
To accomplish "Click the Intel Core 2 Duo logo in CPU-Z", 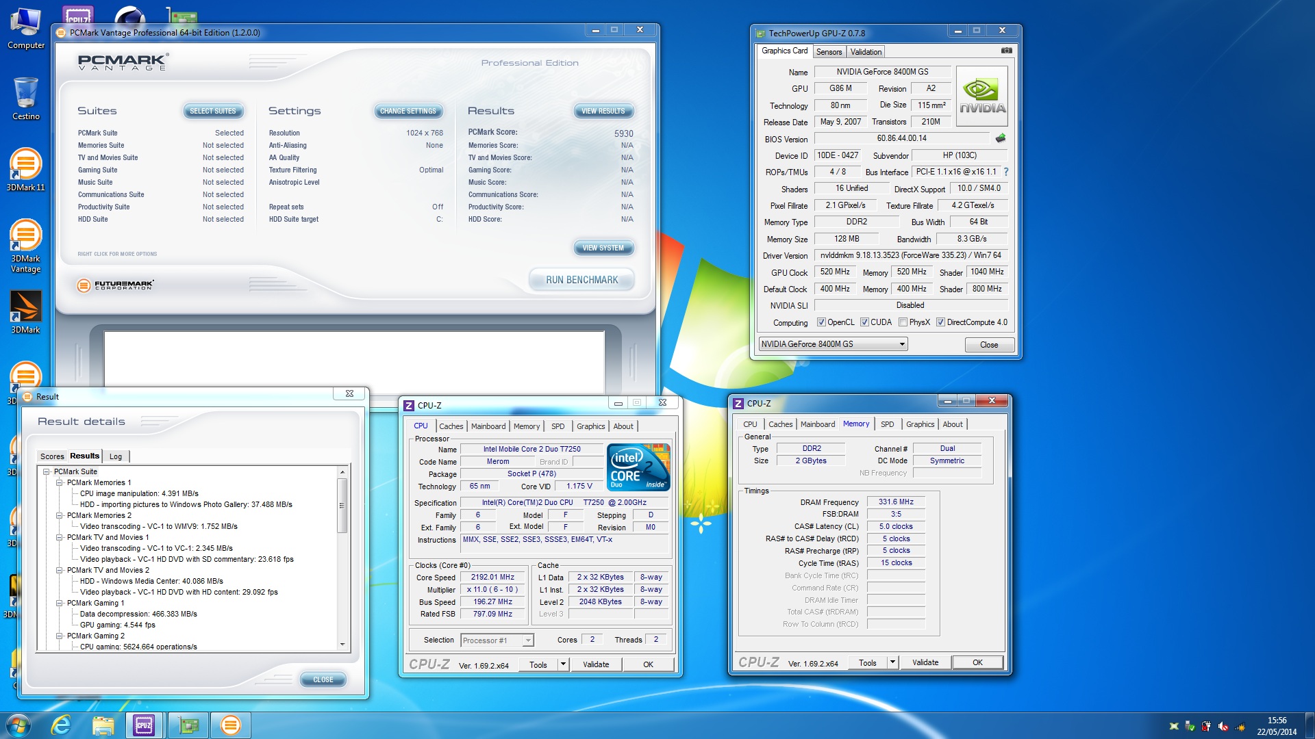I will click(x=639, y=467).
